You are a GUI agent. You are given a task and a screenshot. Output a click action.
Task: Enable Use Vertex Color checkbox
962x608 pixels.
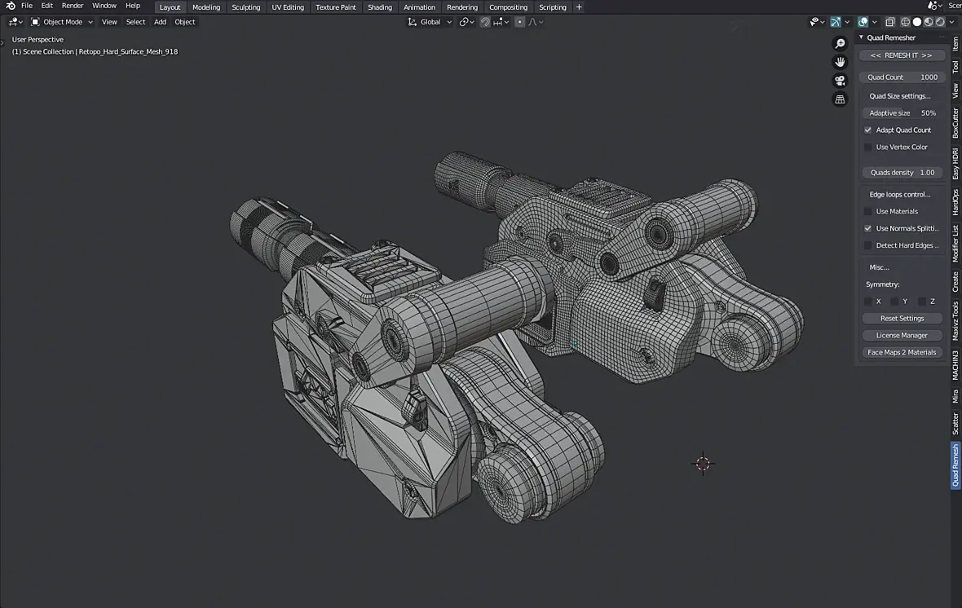coord(867,148)
